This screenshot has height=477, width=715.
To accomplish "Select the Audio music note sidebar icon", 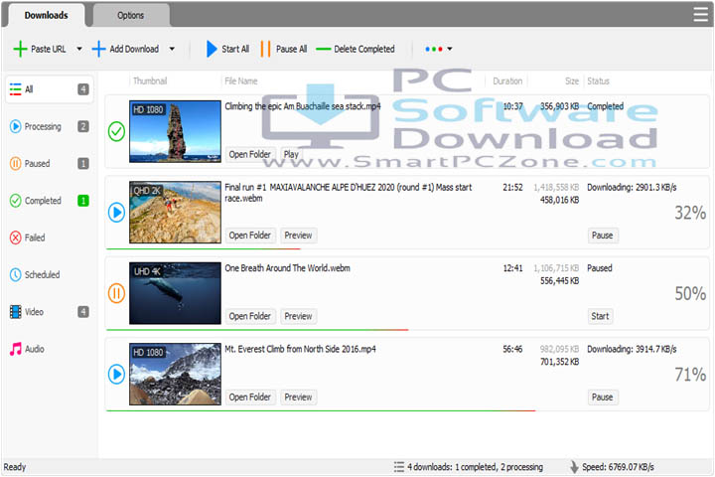I will 16,349.
